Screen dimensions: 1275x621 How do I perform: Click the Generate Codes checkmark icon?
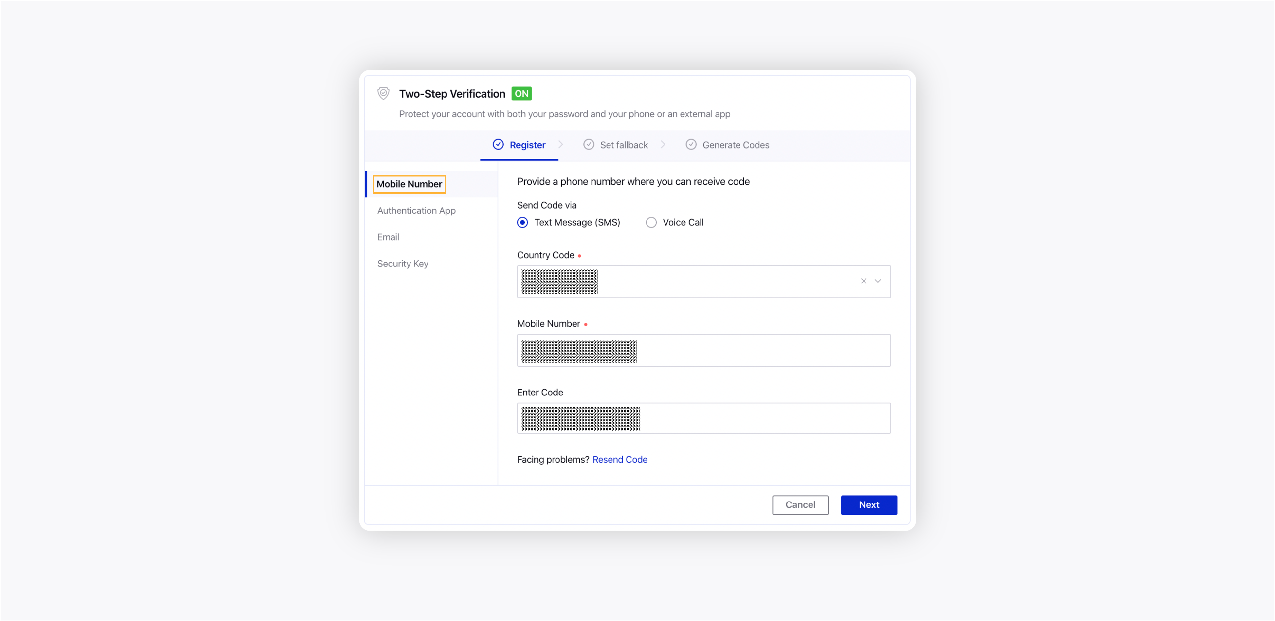click(691, 144)
